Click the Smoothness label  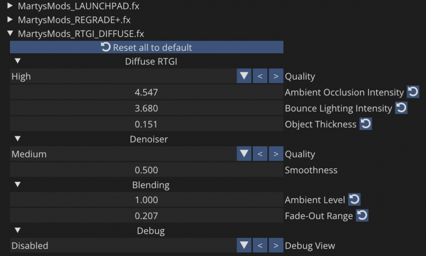pyautogui.click(x=311, y=170)
